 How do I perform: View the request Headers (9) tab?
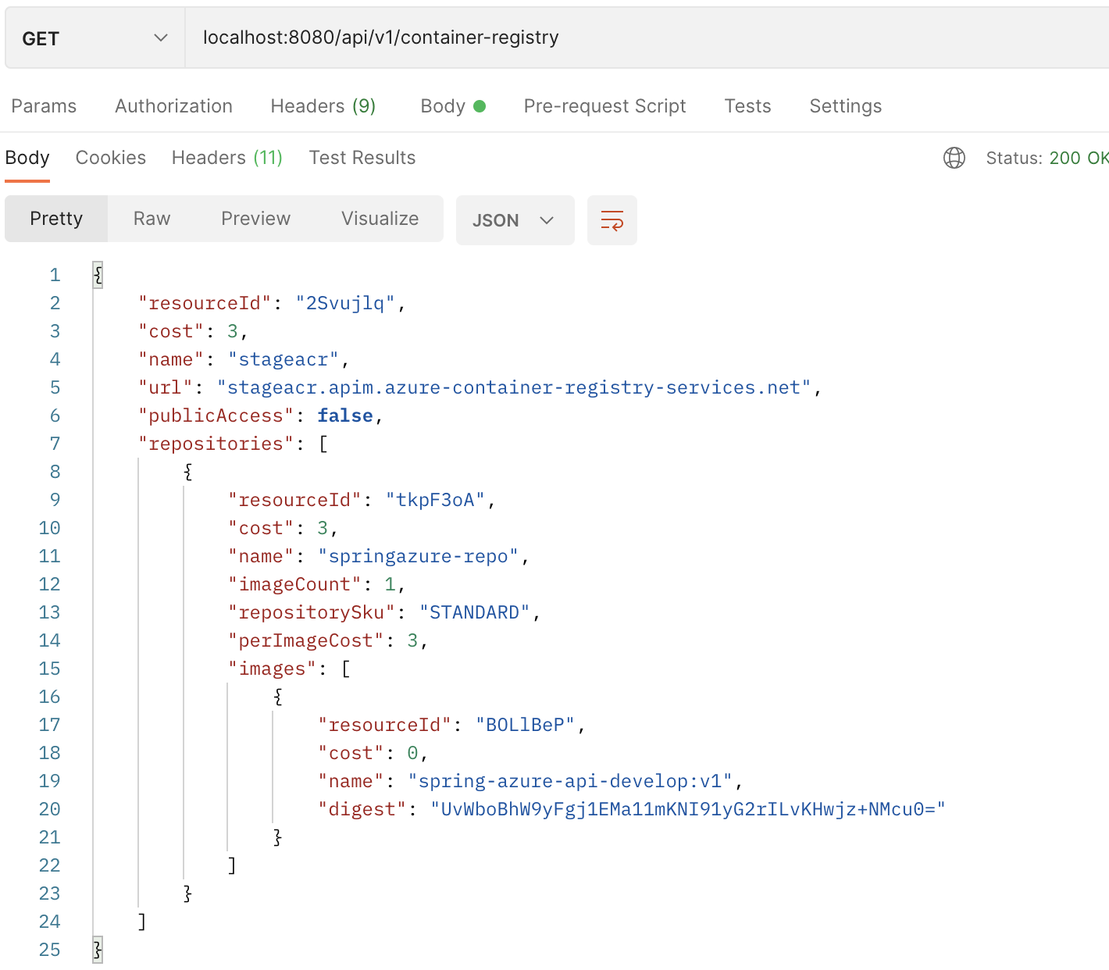tap(323, 105)
